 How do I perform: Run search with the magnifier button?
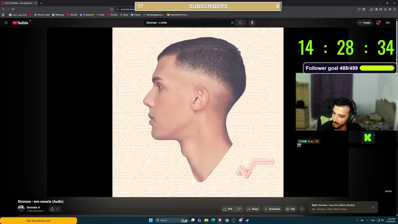pyautogui.click(x=240, y=23)
